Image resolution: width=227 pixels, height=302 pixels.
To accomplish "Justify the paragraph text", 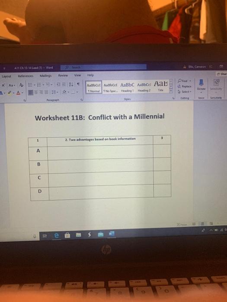I will [46, 92].
